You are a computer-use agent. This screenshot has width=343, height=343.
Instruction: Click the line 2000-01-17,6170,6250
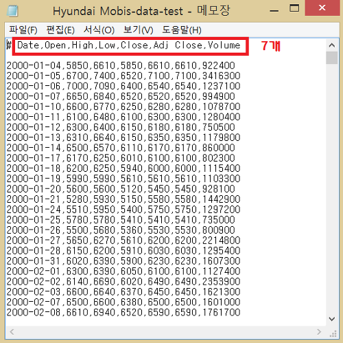point(121,158)
